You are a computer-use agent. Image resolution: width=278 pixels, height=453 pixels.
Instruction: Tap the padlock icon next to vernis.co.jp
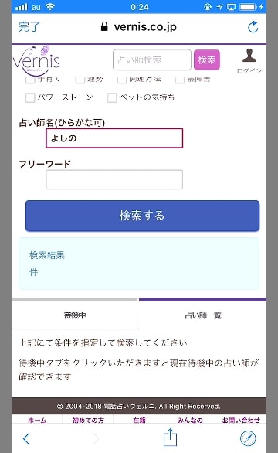pyautogui.click(x=104, y=26)
